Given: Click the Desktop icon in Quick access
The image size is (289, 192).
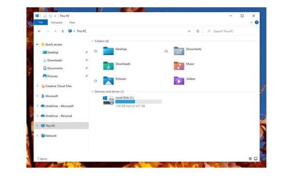Looking at the screenshot, I should point(45,52).
